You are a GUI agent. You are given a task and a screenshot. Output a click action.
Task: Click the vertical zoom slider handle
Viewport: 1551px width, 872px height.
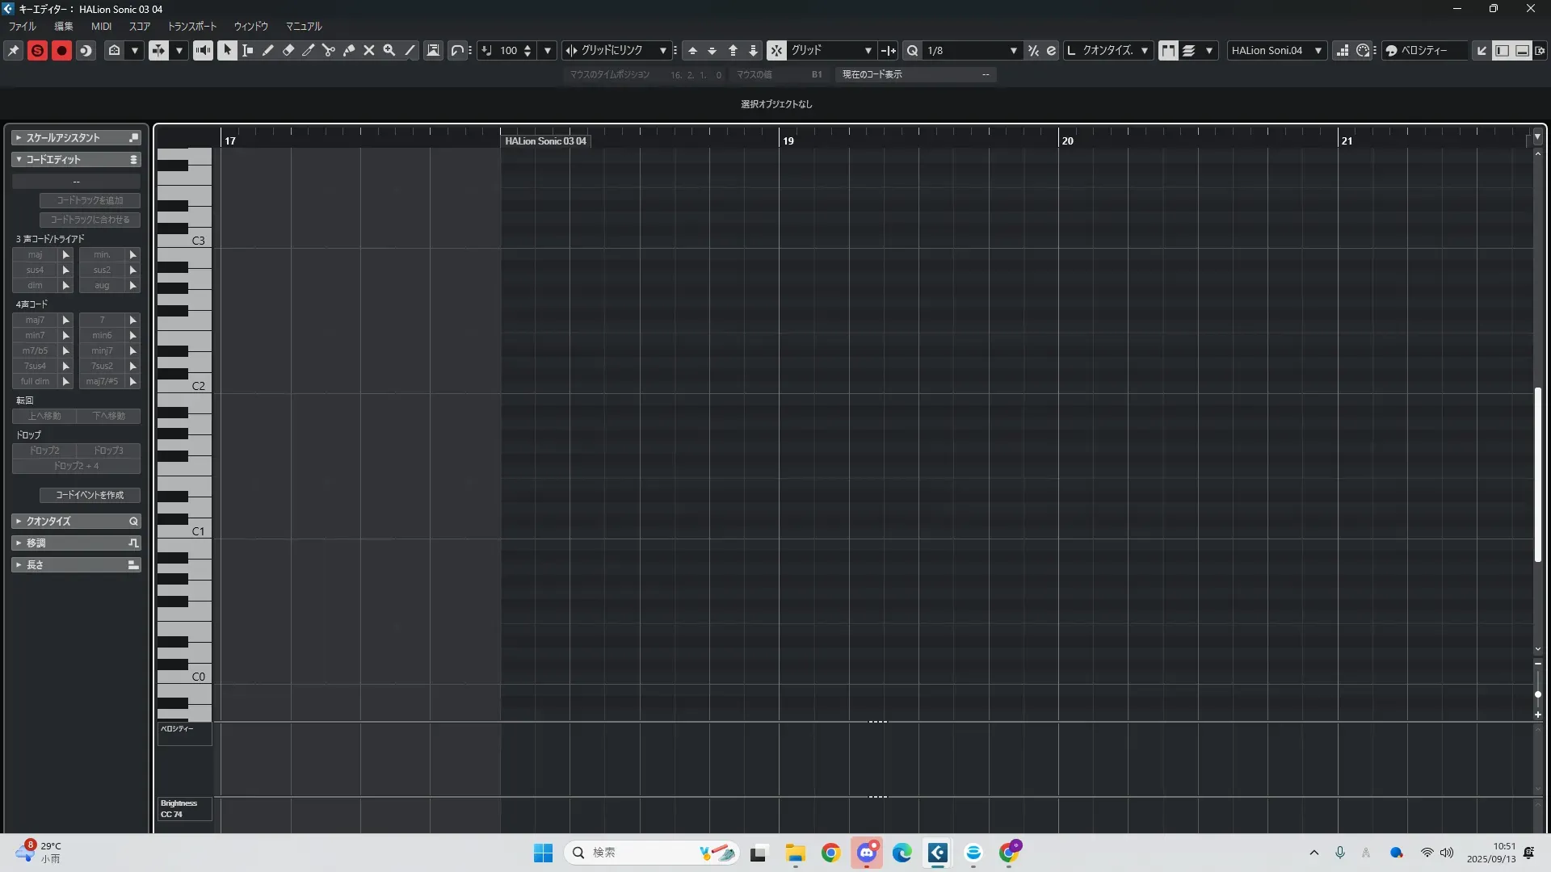tap(1537, 694)
